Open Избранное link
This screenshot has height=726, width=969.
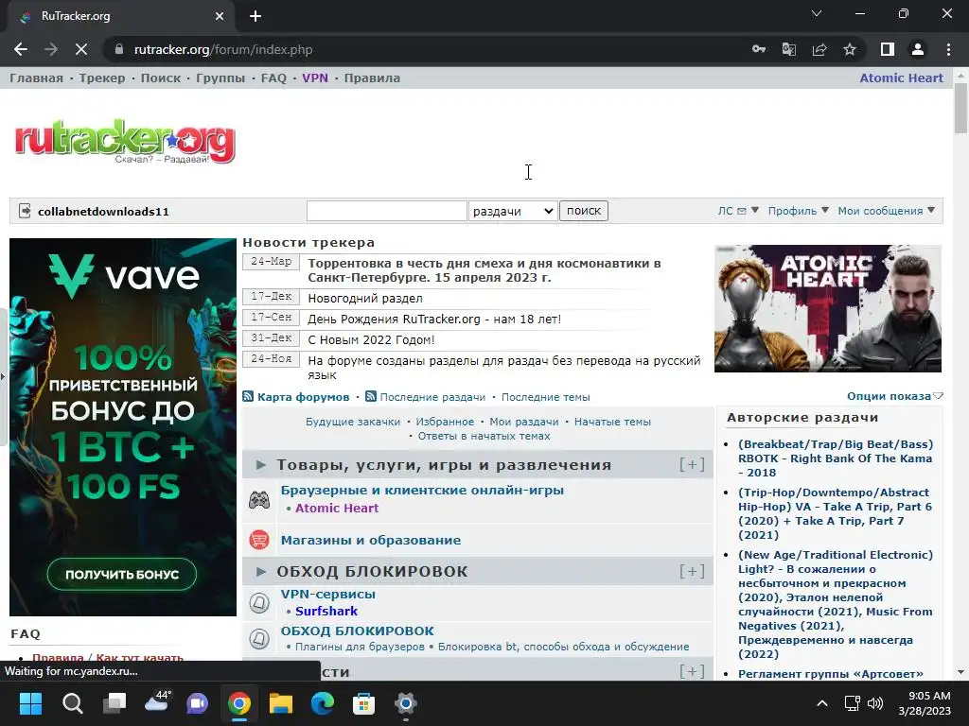445,422
